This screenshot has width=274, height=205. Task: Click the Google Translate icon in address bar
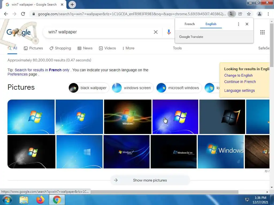pos(231,14)
